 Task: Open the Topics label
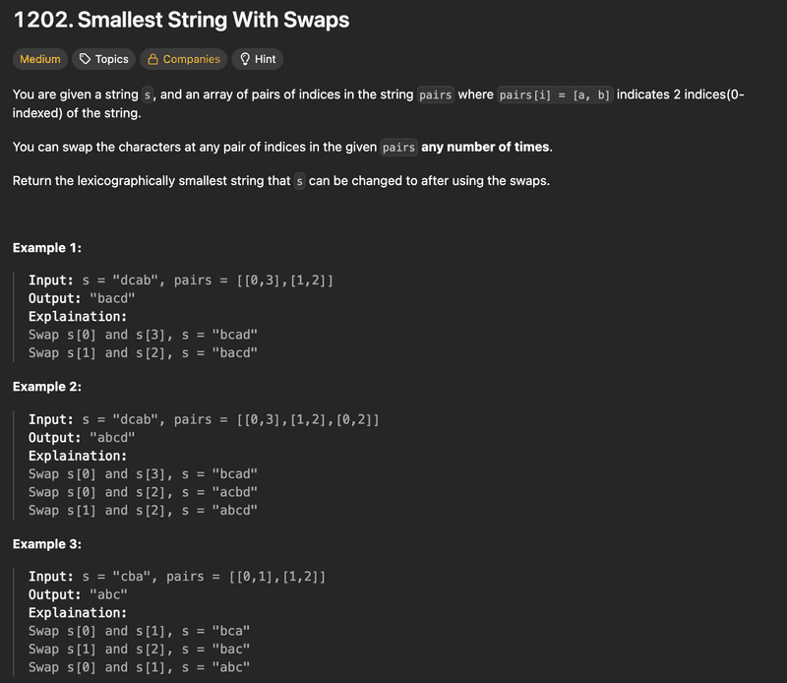click(111, 59)
